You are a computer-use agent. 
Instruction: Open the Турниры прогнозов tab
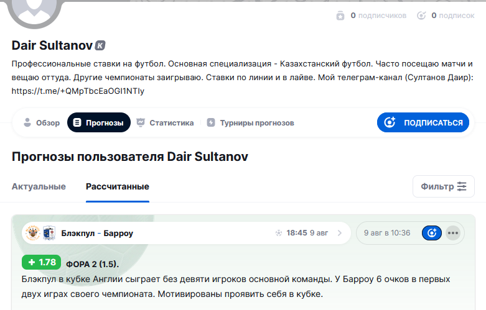(250, 123)
